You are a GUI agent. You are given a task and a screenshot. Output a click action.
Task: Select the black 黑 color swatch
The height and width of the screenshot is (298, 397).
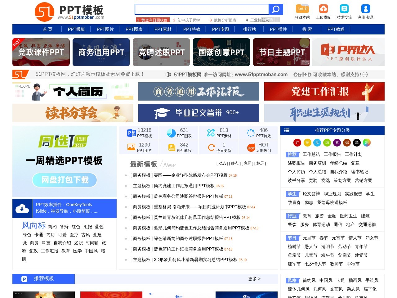[x=357, y=142]
